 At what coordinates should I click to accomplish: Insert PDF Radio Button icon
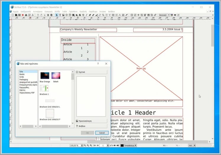click(x=139, y=15)
